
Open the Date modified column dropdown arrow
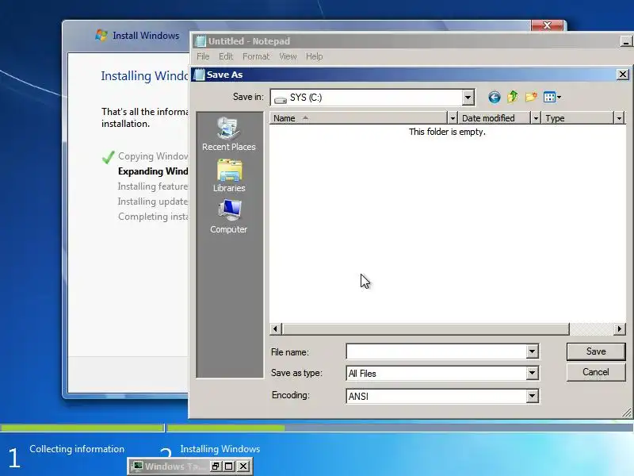coord(536,118)
